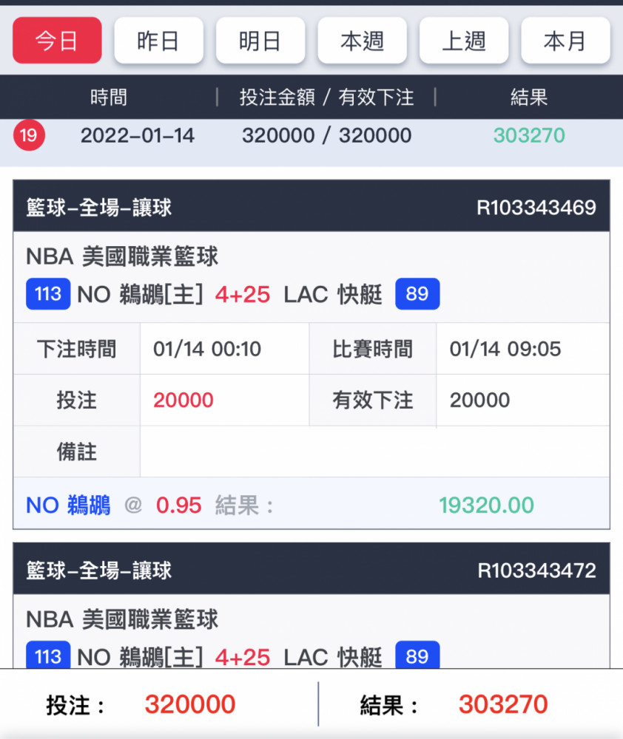Open bet order R103343472 header

pos(311,569)
